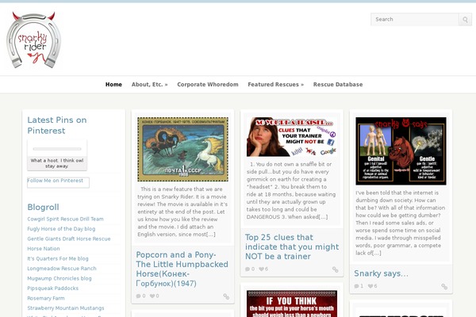The height and width of the screenshot is (317, 476).
Task: Click comment icon on Top 25 clues post
Action: click(x=248, y=269)
